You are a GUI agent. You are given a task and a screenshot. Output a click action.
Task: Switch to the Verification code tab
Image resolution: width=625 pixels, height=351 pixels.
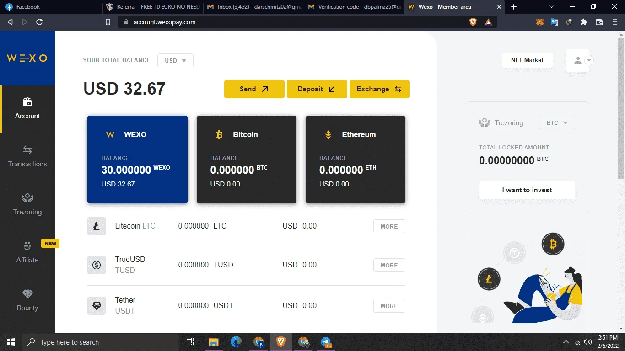click(353, 7)
